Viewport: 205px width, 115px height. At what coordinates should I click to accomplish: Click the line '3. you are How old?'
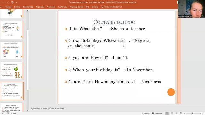click(x=88, y=57)
